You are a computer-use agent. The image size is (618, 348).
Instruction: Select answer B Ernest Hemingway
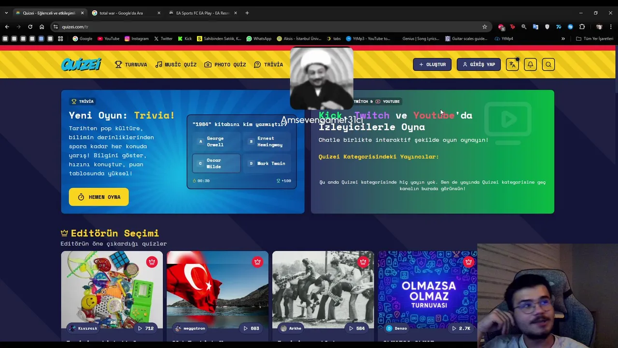tap(267, 142)
